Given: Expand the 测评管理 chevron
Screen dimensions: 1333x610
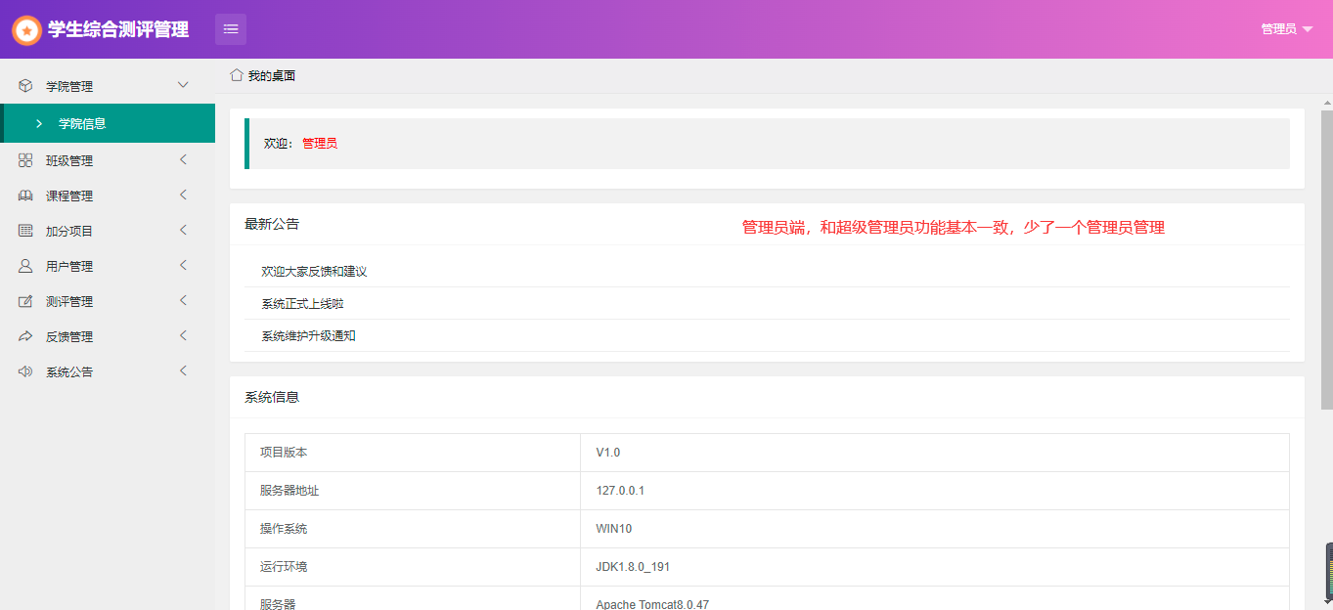Looking at the screenshot, I should (x=183, y=300).
